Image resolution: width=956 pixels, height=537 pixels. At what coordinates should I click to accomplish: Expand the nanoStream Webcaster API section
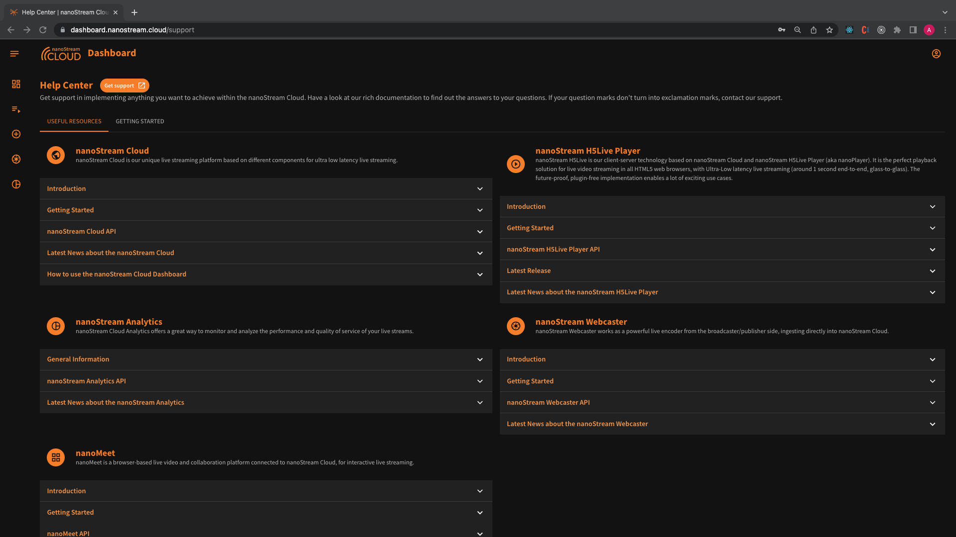click(x=722, y=402)
